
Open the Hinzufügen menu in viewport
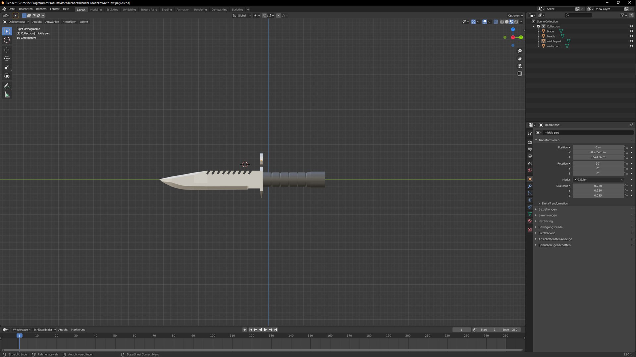(69, 22)
